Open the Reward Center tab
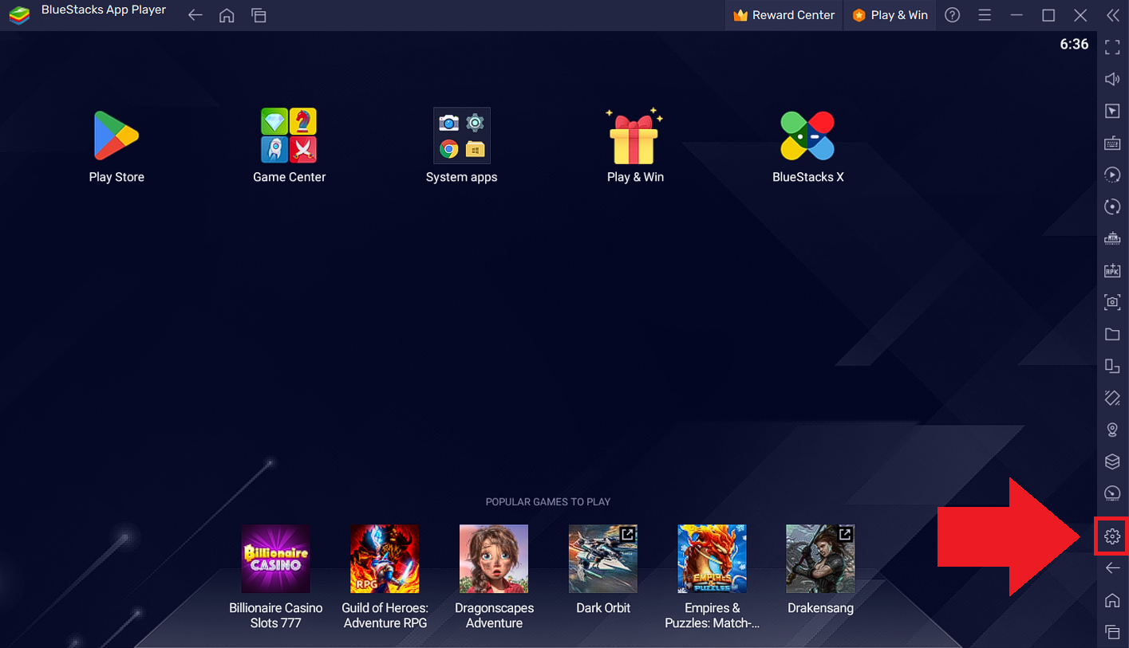This screenshot has width=1129, height=648. pyautogui.click(x=783, y=14)
